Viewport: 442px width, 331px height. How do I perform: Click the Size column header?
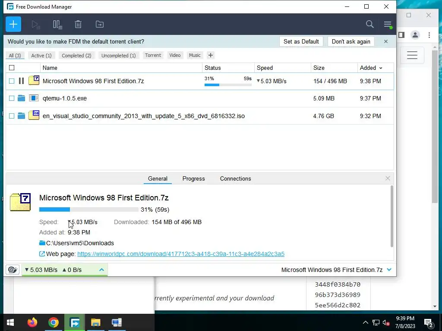334,68
